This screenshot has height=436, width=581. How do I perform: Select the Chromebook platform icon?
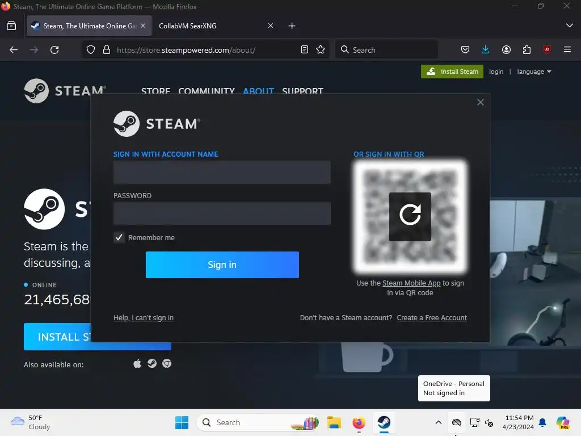167,364
